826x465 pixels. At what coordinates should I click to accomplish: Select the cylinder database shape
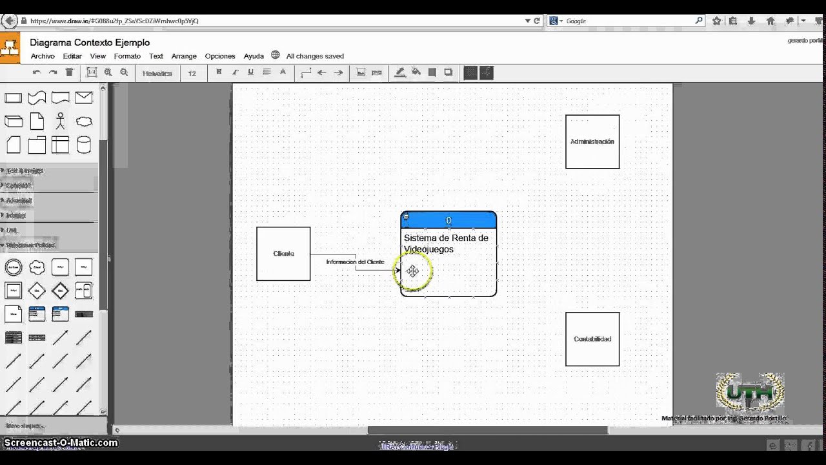click(x=84, y=145)
